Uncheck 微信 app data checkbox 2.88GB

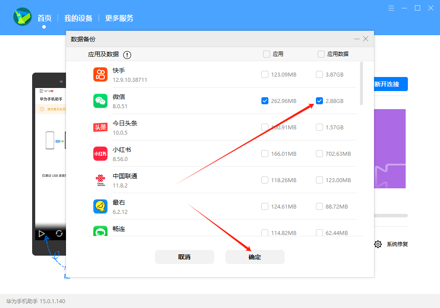(x=319, y=101)
